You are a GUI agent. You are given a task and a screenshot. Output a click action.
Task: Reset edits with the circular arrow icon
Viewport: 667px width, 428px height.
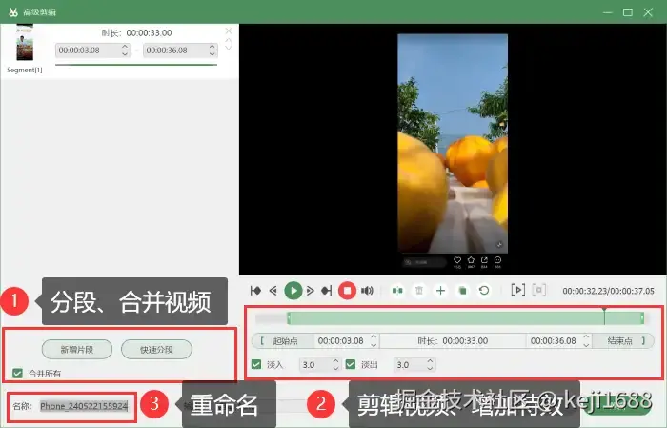click(484, 291)
